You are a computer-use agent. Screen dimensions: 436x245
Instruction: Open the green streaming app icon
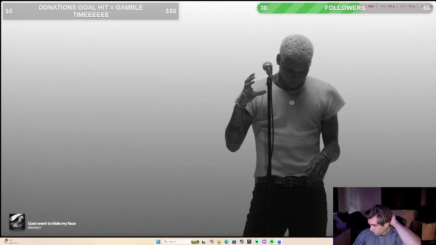pyautogui.click(x=256, y=242)
